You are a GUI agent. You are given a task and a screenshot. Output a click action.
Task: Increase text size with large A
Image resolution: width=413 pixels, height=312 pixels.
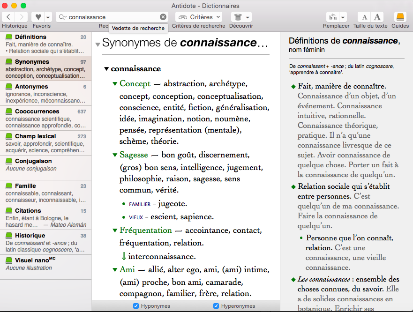(x=377, y=17)
